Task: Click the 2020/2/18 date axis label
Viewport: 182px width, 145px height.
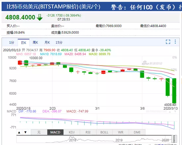Action: pos(23,108)
